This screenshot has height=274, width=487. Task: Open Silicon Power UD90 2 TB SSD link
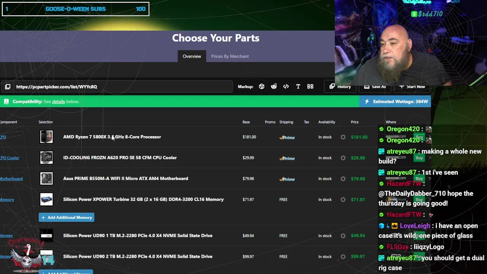point(138,256)
